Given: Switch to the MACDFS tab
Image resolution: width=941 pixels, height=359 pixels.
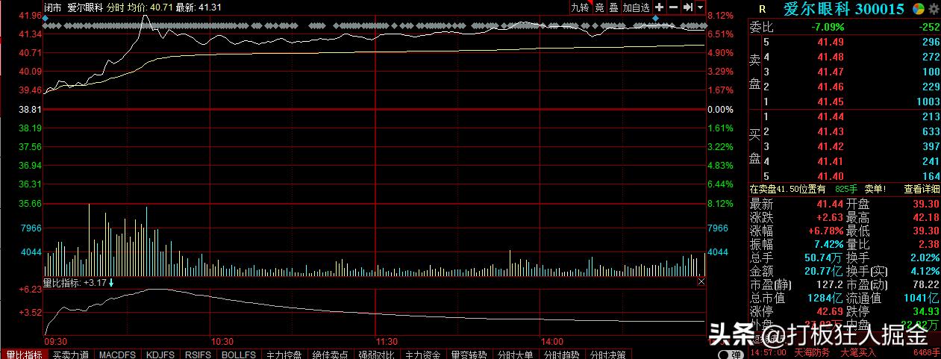Looking at the screenshot, I should coord(117,355).
